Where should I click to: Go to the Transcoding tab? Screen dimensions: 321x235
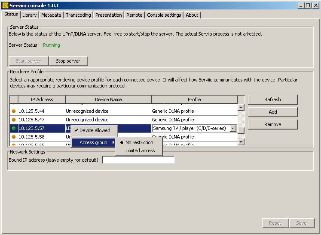click(78, 15)
